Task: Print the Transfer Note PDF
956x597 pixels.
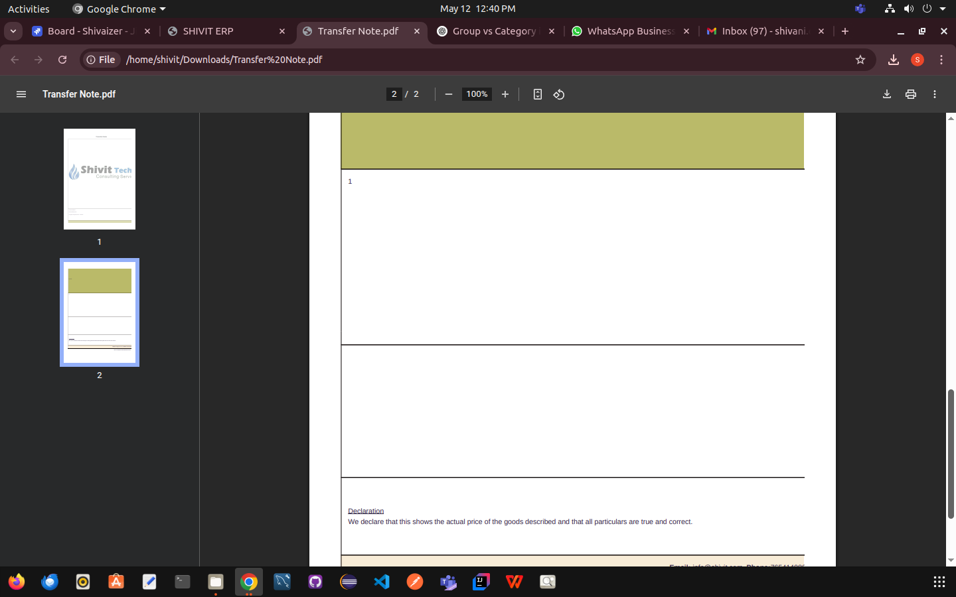Action: click(x=911, y=94)
